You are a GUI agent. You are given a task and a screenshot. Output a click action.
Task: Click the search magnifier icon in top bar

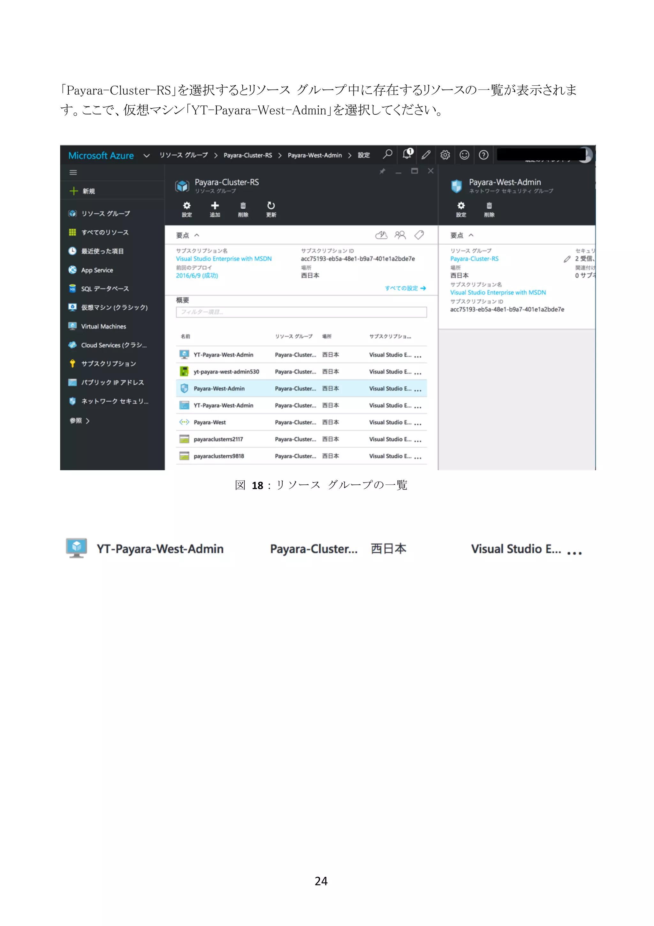coord(387,154)
